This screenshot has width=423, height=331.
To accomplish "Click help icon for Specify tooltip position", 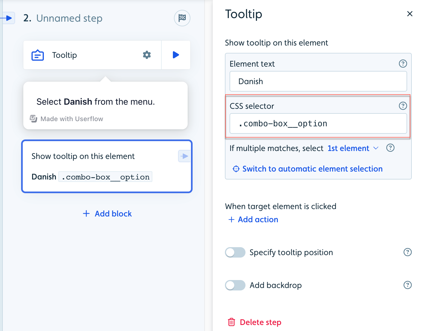I will click(408, 252).
